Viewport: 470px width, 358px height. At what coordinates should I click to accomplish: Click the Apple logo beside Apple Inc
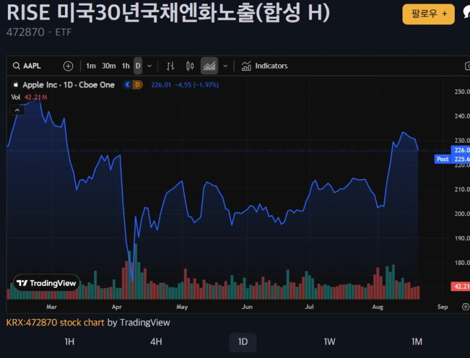(x=16, y=84)
